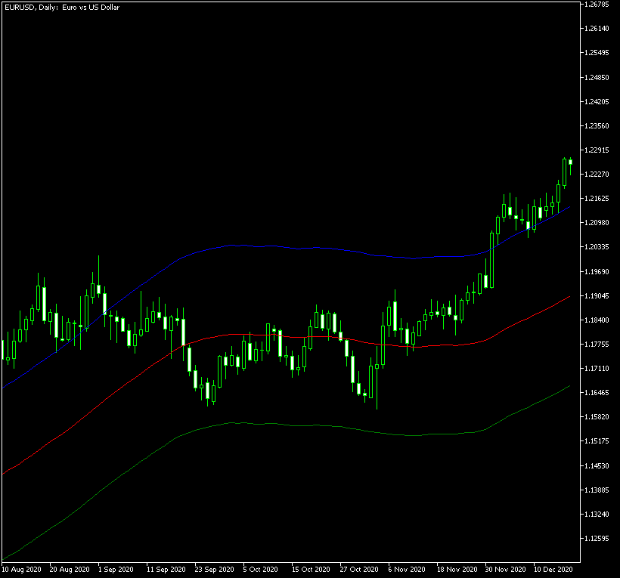Click the 1.20035 price axis label
620x578 pixels.
tap(597, 247)
